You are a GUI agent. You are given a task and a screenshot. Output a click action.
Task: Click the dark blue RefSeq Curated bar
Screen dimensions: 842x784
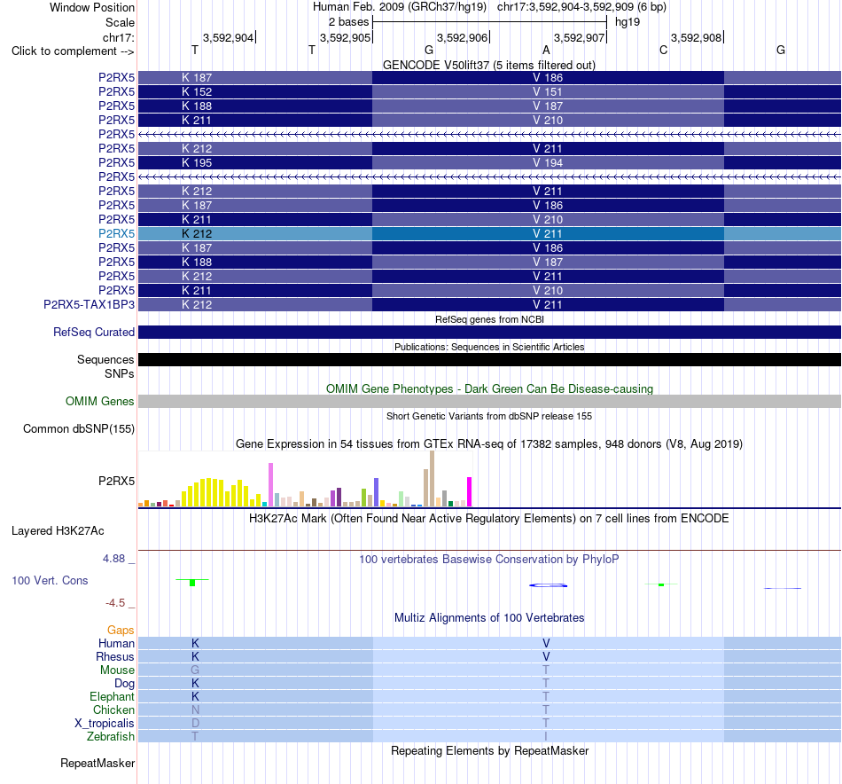point(490,332)
